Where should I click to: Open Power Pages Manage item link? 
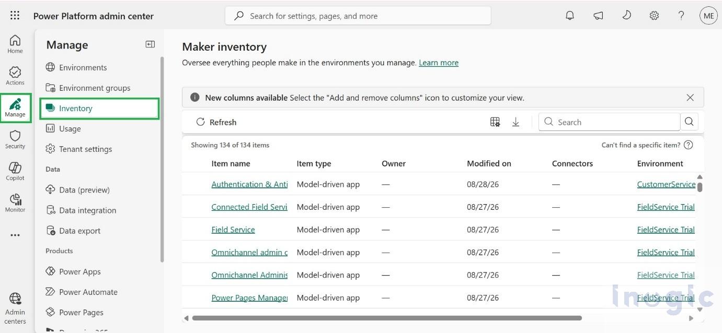coord(249,298)
